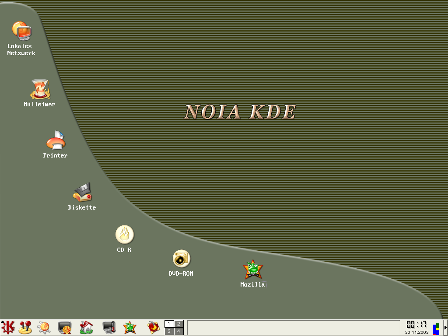Select the Mozilla desktop star icon
448x336 pixels.
[253, 269]
